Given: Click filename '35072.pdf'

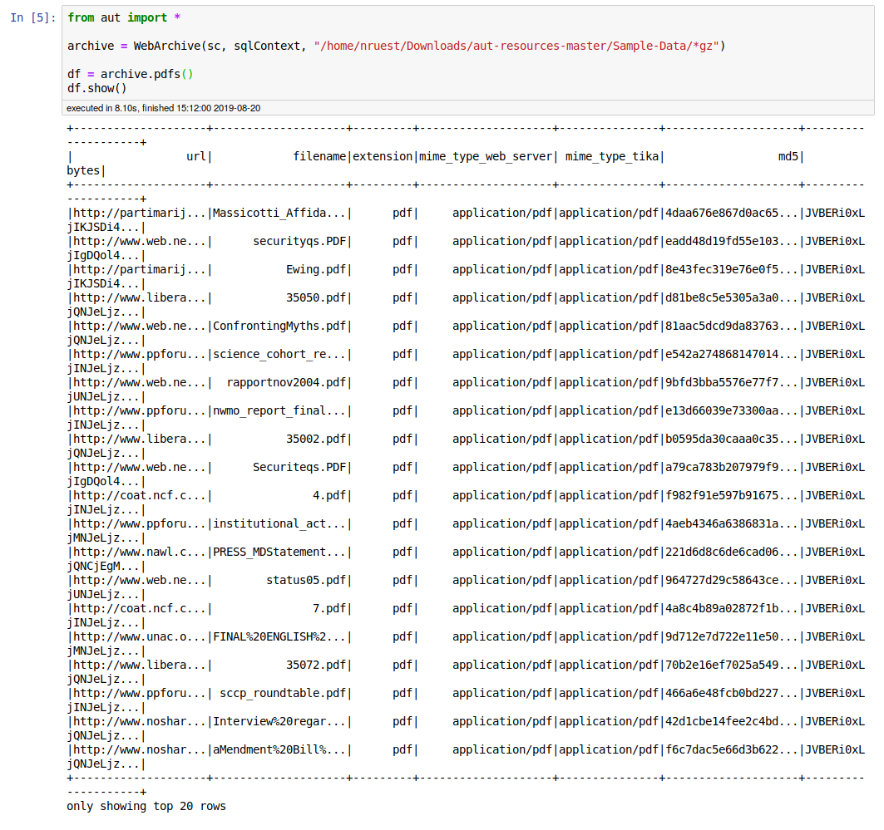Looking at the screenshot, I should (x=316, y=665).
